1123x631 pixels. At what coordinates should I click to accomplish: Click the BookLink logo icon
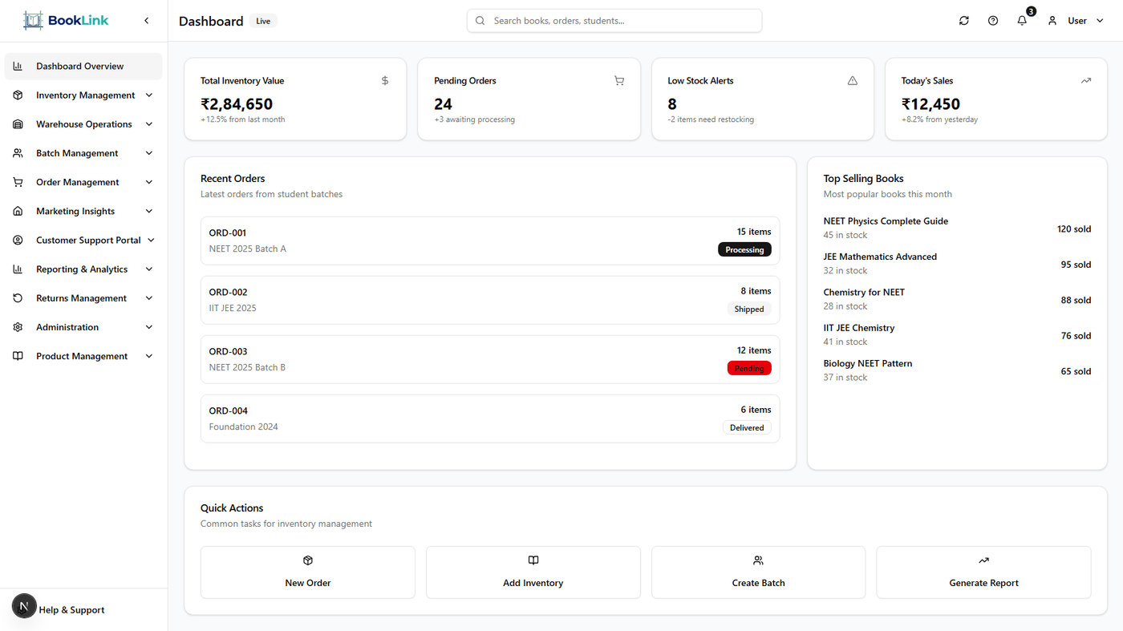[32, 19]
